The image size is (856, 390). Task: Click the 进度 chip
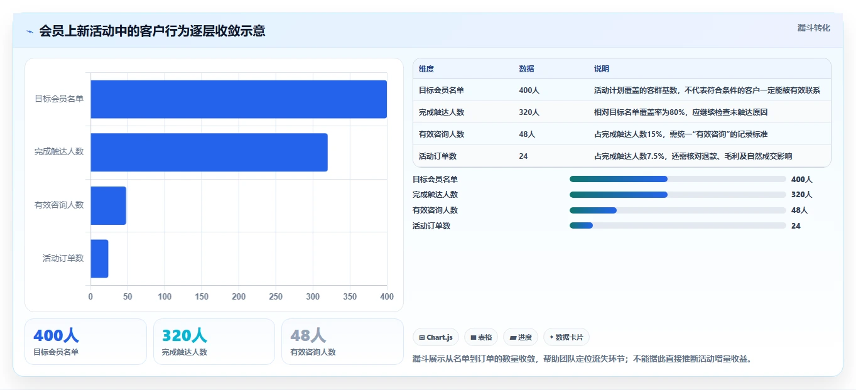[521, 337]
